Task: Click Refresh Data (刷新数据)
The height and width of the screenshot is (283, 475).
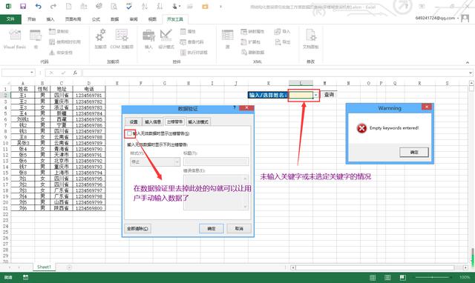Action: coord(252,53)
